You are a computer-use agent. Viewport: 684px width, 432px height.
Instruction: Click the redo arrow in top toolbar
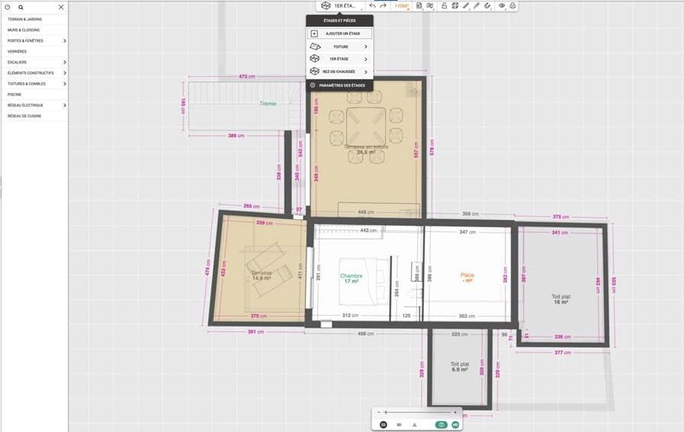pos(383,5)
